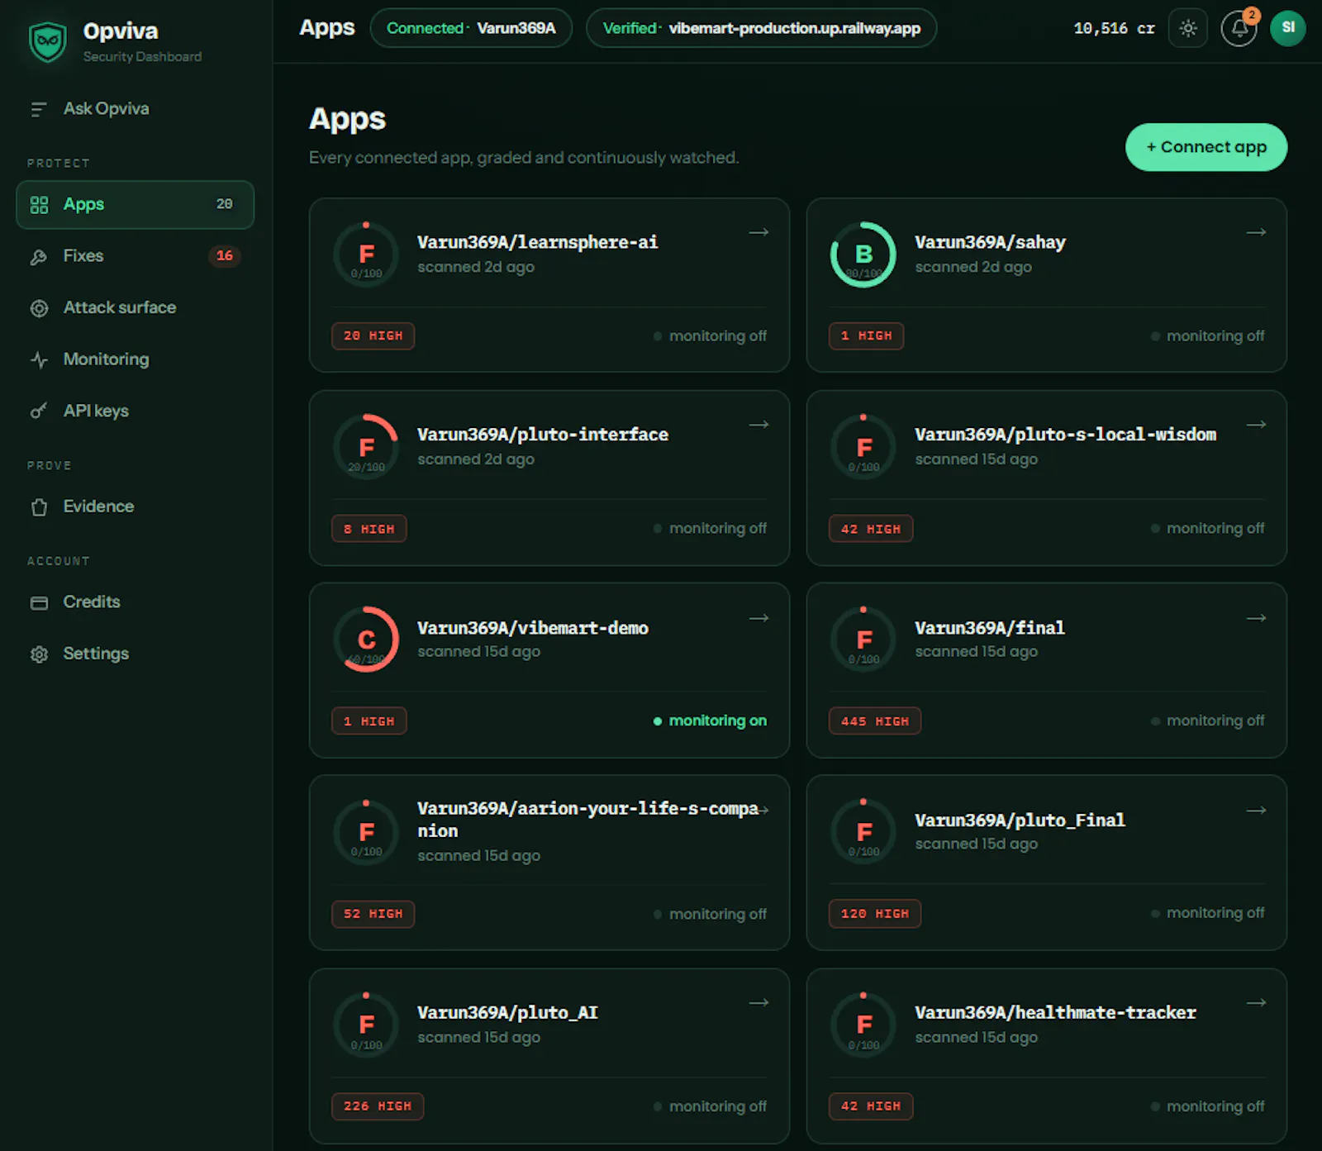The width and height of the screenshot is (1322, 1151).
Task: Open the Fixes page in the sidebar
Action: point(135,256)
